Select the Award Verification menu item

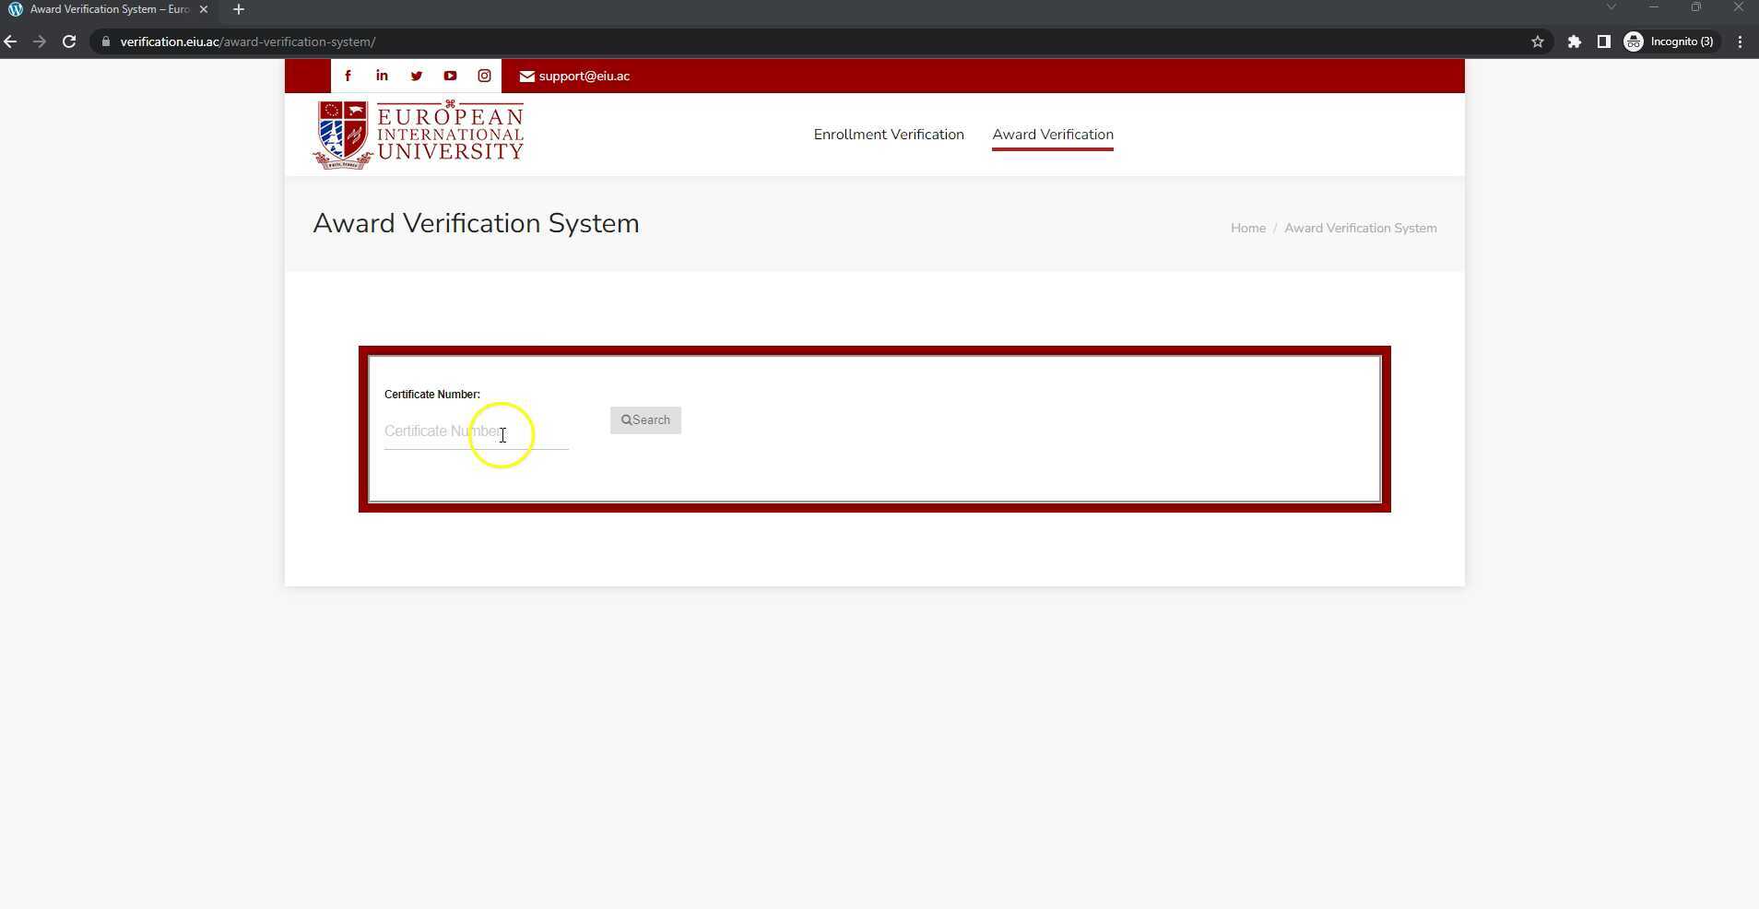tap(1052, 134)
